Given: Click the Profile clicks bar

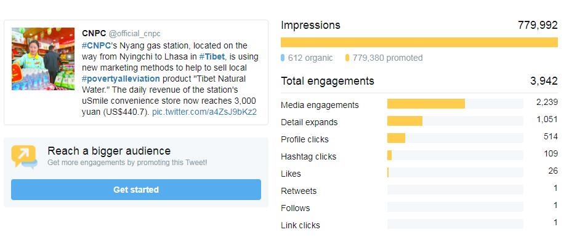Looking at the screenshot, I should [455, 138].
